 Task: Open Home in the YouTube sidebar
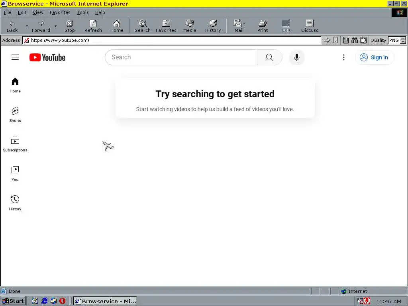(x=15, y=85)
